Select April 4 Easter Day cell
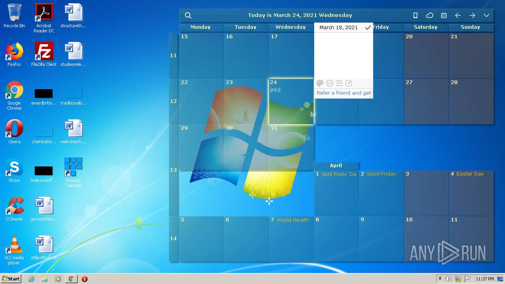 click(471, 193)
